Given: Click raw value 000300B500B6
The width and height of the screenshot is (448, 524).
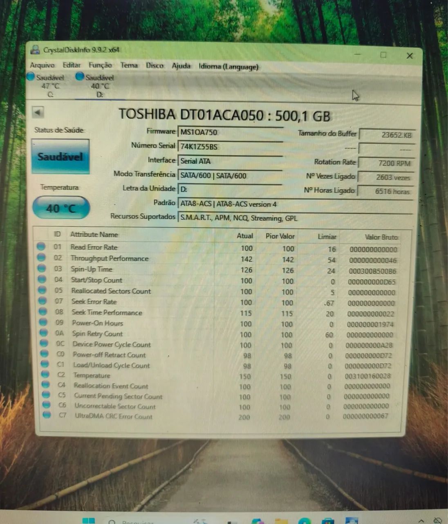Looking at the screenshot, I should coord(372,271).
